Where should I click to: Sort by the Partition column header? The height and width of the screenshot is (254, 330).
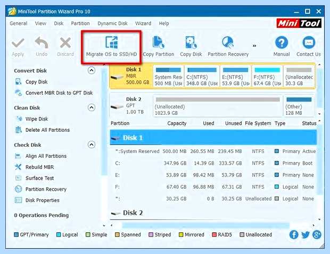pos(120,123)
